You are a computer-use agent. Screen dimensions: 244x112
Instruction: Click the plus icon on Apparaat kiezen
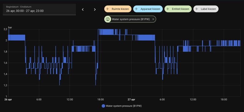[136, 9]
